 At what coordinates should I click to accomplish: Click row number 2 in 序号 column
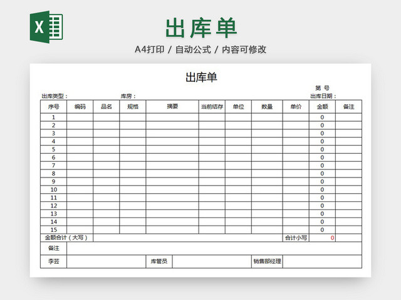click(x=53, y=126)
